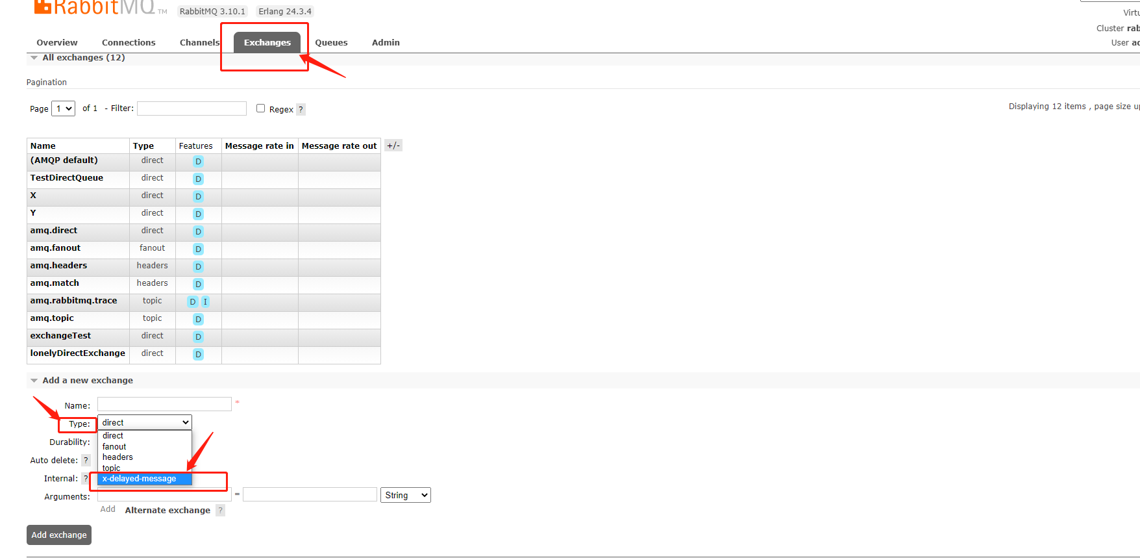Screen dimensions: 1140x558
Task: Open help for Auto delete option
Action: pyautogui.click(x=86, y=460)
